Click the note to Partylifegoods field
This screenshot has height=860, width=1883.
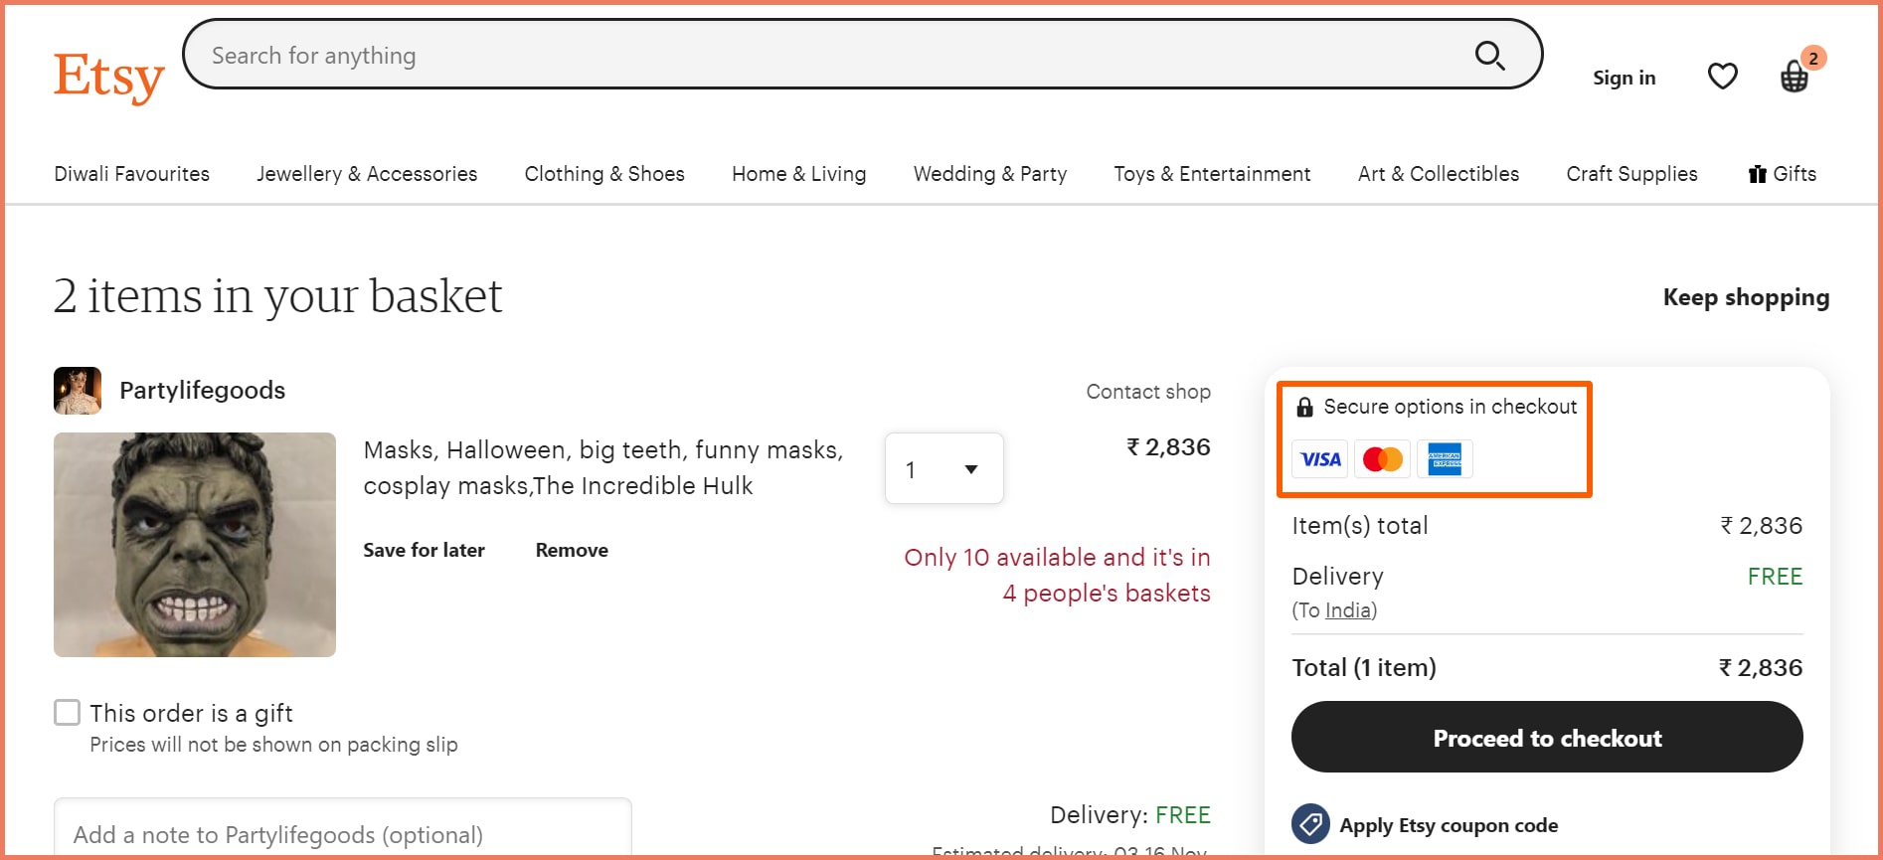pos(343,828)
